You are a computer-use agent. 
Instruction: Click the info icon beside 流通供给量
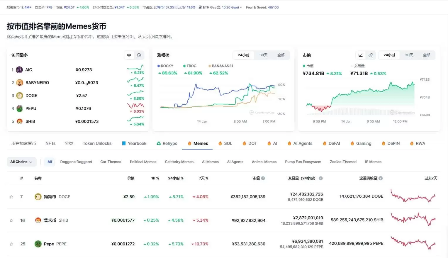pos(380,178)
